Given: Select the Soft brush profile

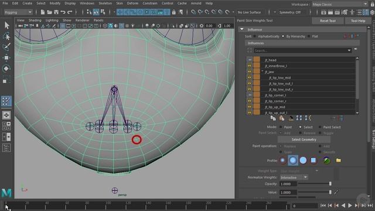Looking at the screenshot, I should (x=293, y=160).
